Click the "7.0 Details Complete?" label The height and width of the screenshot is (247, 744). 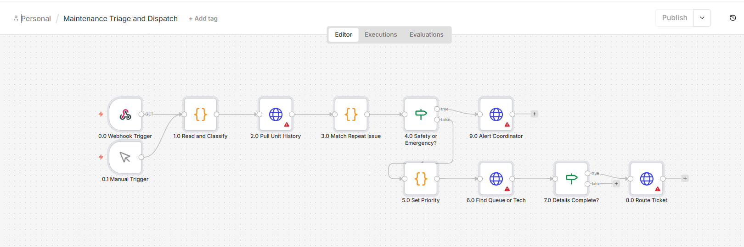click(x=571, y=200)
